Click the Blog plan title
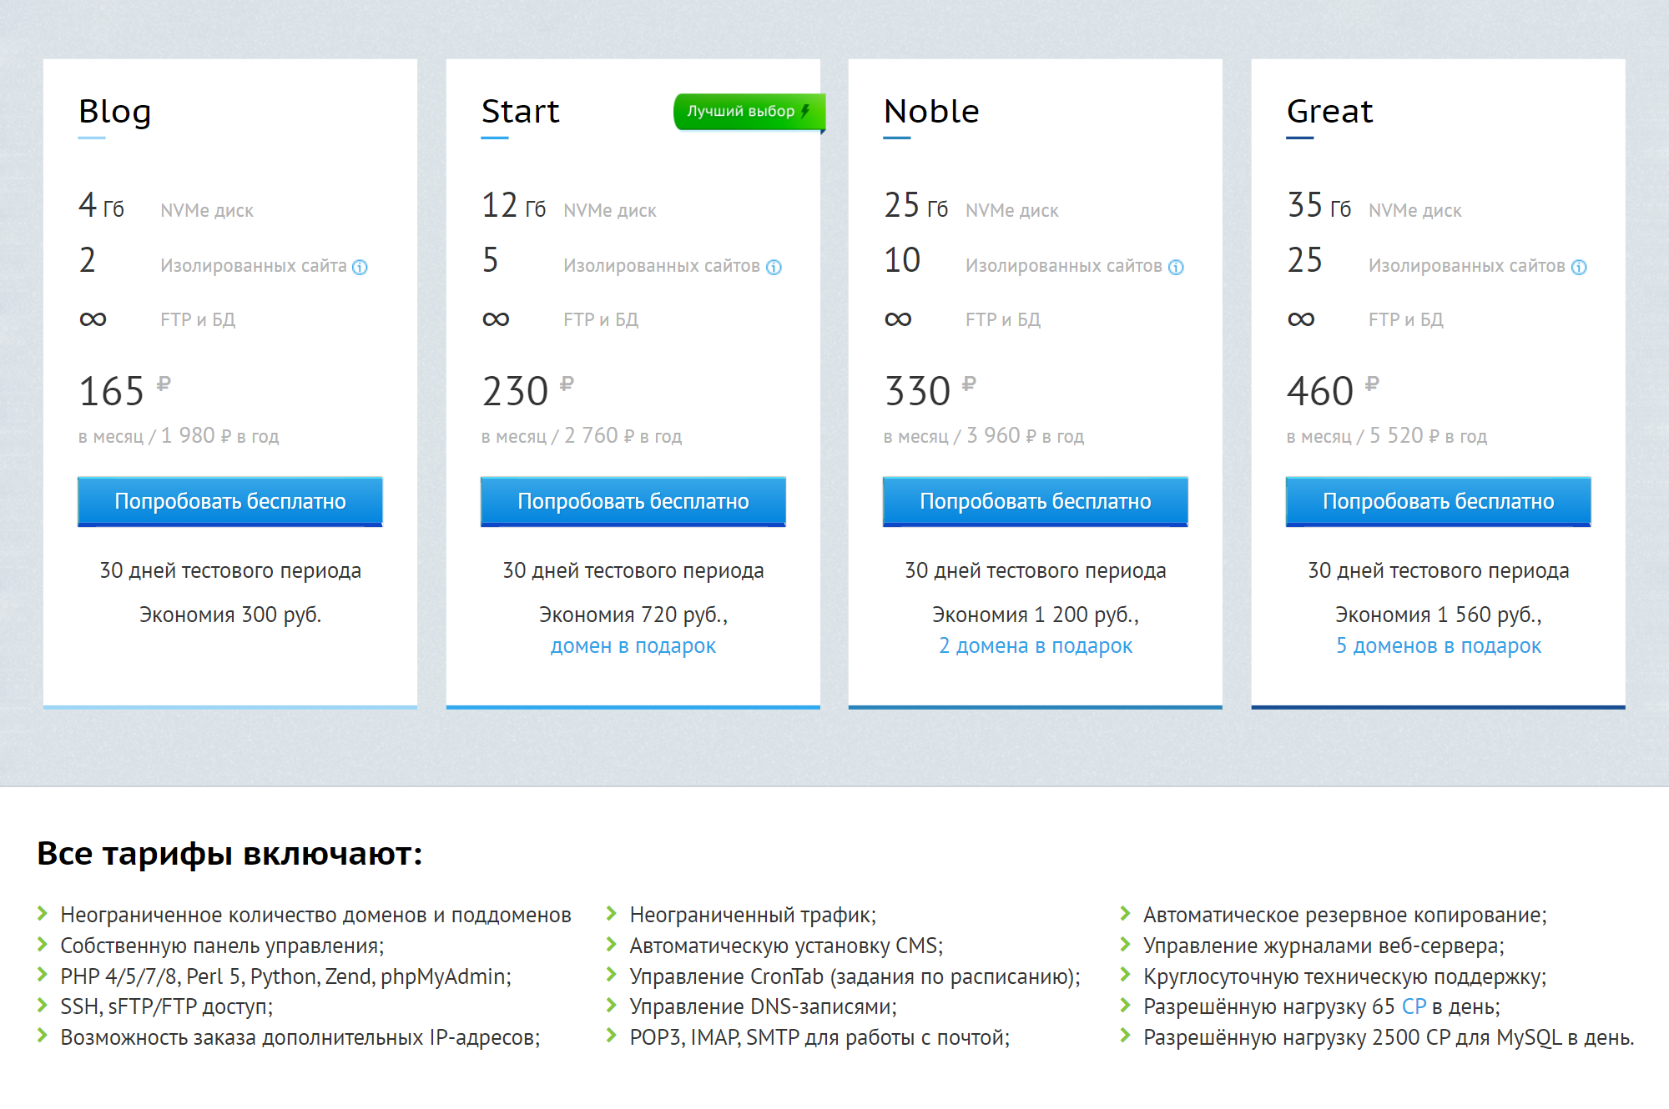The width and height of the screenshot is (1669, 1109). (x=115, y=112)
